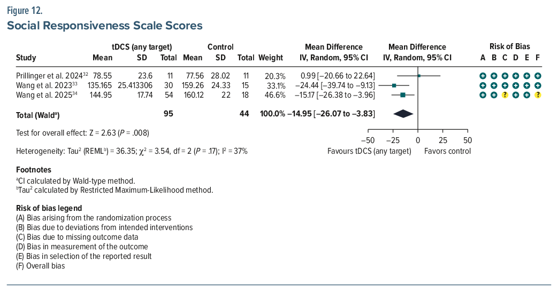The width and height of the screenshot is (558, 292).
Task: Click the 'Study' column header
Action: click(x=26, y=58)
